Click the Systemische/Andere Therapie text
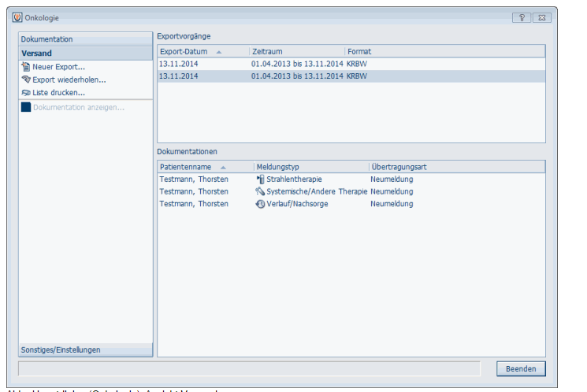 pos(317,191)
